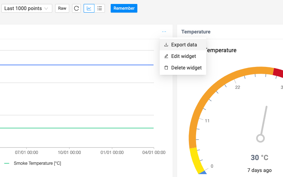The height and width of the screenshot is (177, 283).
Task: Click the yellow section of gauge arc
Action: 196,160
